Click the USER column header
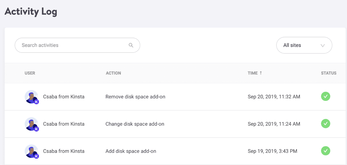The height and width of the screenshot is (165, 347). [30, 73]
